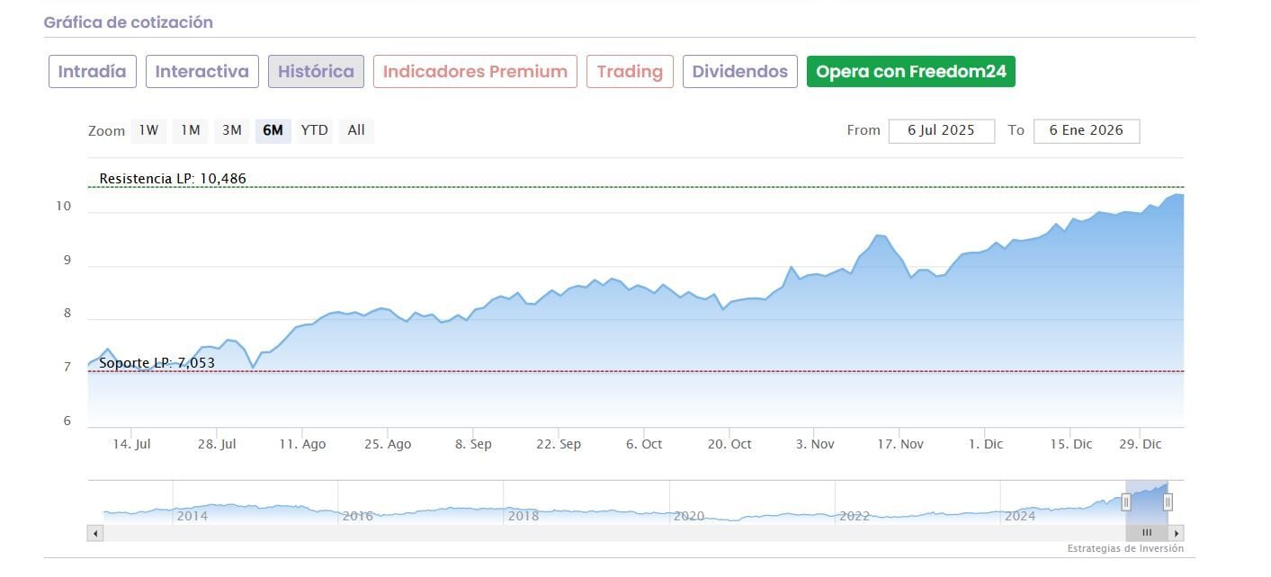Image resolution: width=1271 pixels, height=577 pixels.
Task: Click the To date input field
Action: [1086, 130]
